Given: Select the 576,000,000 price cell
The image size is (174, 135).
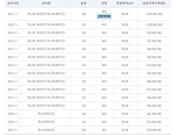Looking at the screenshot, I should 154,130.
